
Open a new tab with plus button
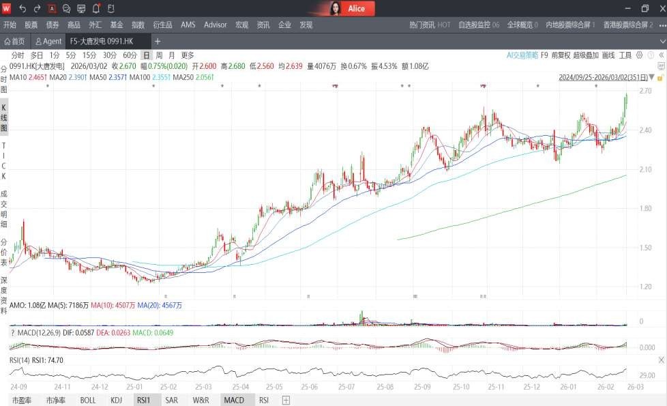click(158, 41)
